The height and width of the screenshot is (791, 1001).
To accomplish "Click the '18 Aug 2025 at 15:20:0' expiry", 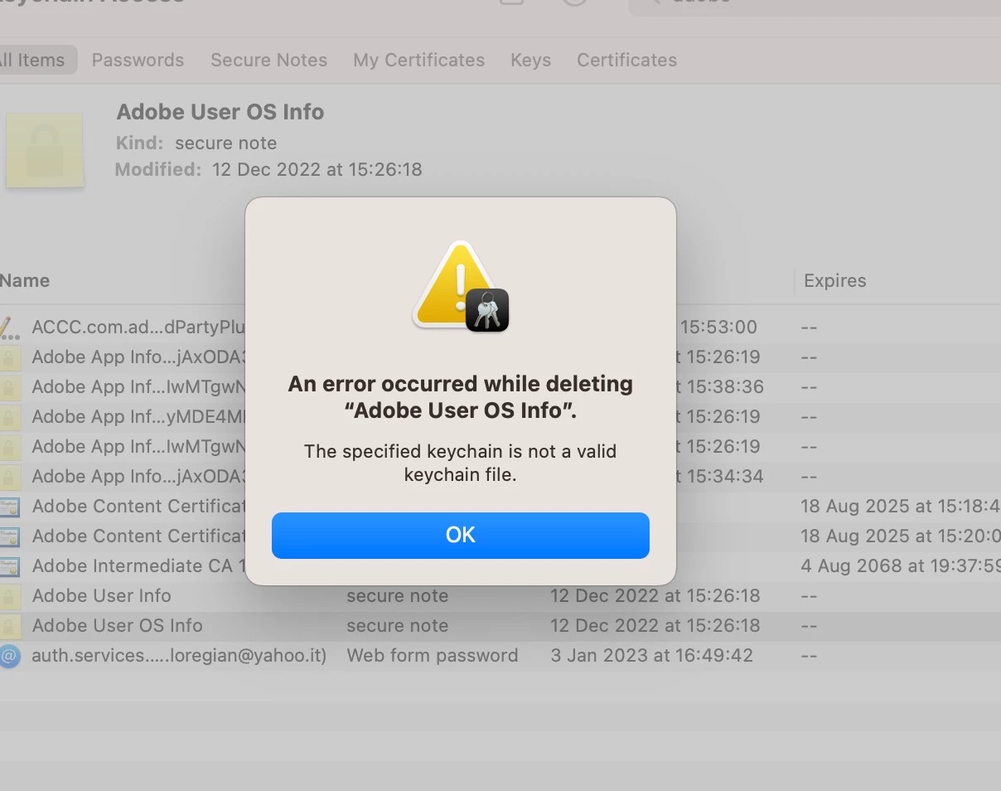I will (901, 536).
